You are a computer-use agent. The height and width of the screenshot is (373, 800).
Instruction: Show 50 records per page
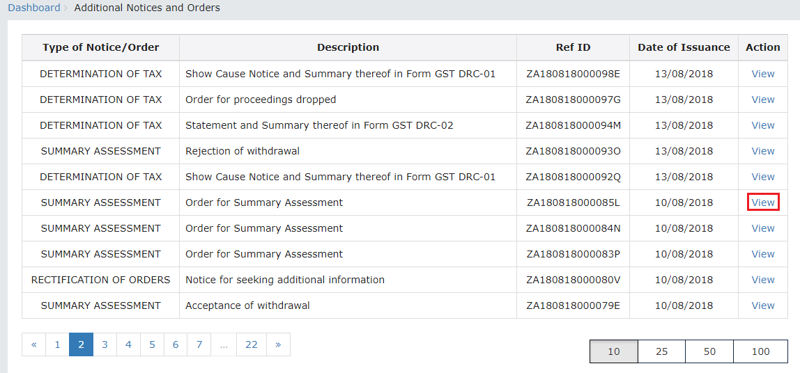(709, 351)
